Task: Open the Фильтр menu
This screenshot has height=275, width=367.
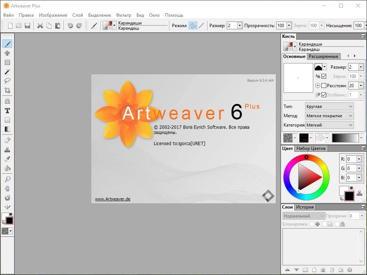Action: [123, 15]
